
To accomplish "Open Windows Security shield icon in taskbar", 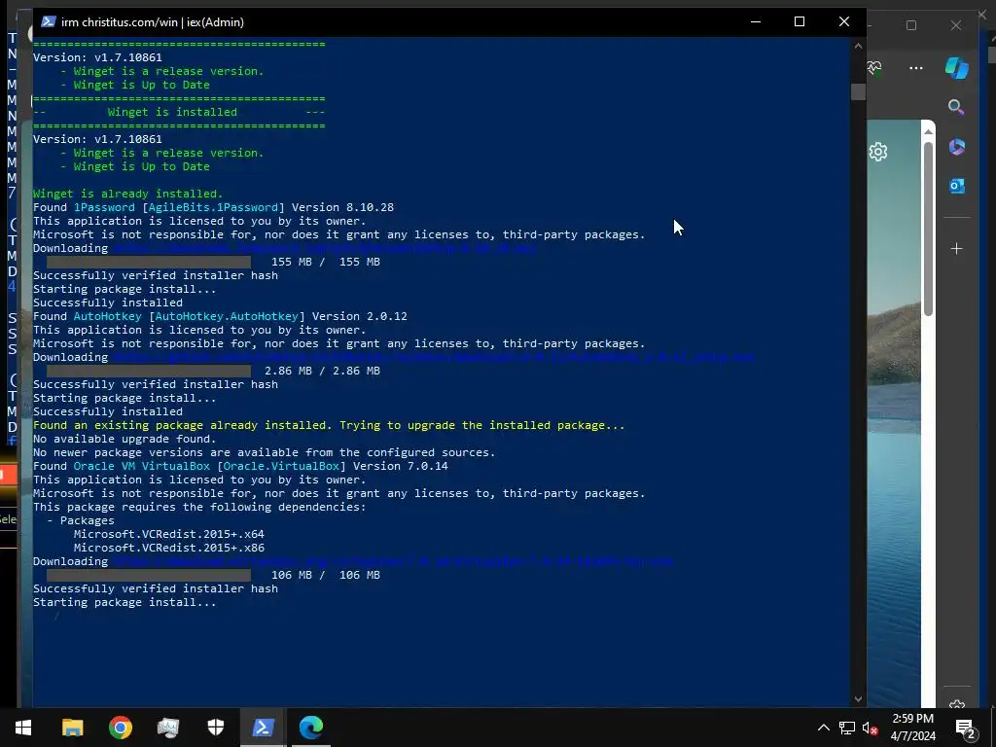I will pos(216,727).
